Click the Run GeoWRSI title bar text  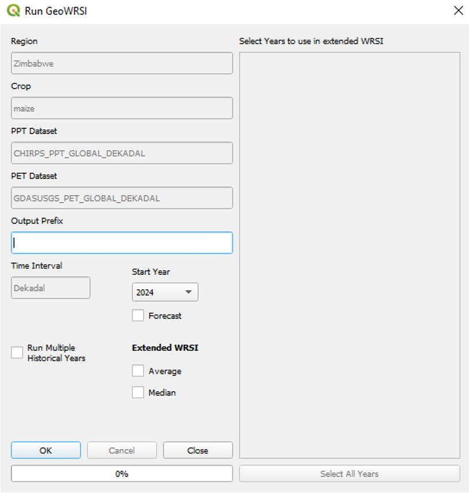point(56,10)
